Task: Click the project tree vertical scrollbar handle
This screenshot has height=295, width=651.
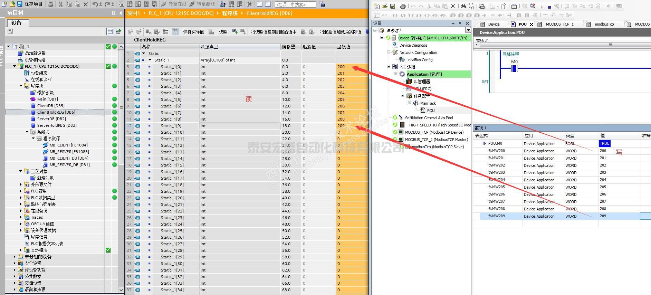Action: coord(121,107)
